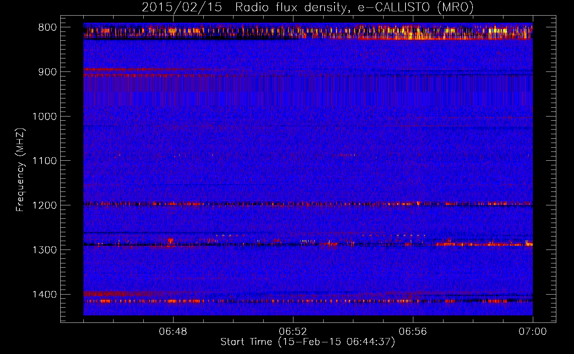Image resolution: width=574 pixels, height=354 pixels.
Task: Pick the 1100 frequency tick label
Action: (x=45, y=161)
